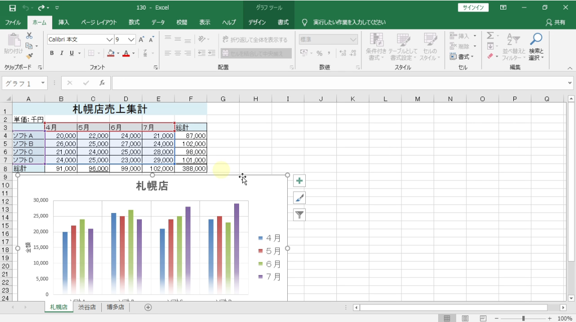Open the Chart Styles paintbrush button
The width and height of the screenshot is (576, 322).
(x=299, y=198)
